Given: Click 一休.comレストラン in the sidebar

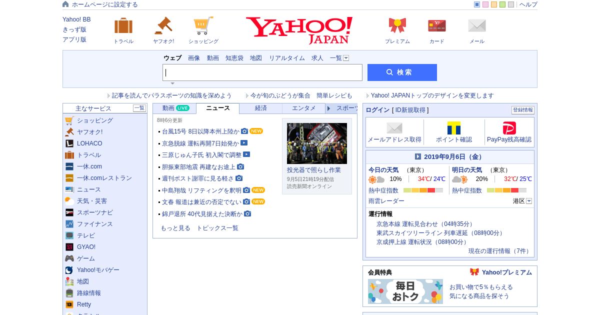Looking at the screenshot, I should coord(104,178).
